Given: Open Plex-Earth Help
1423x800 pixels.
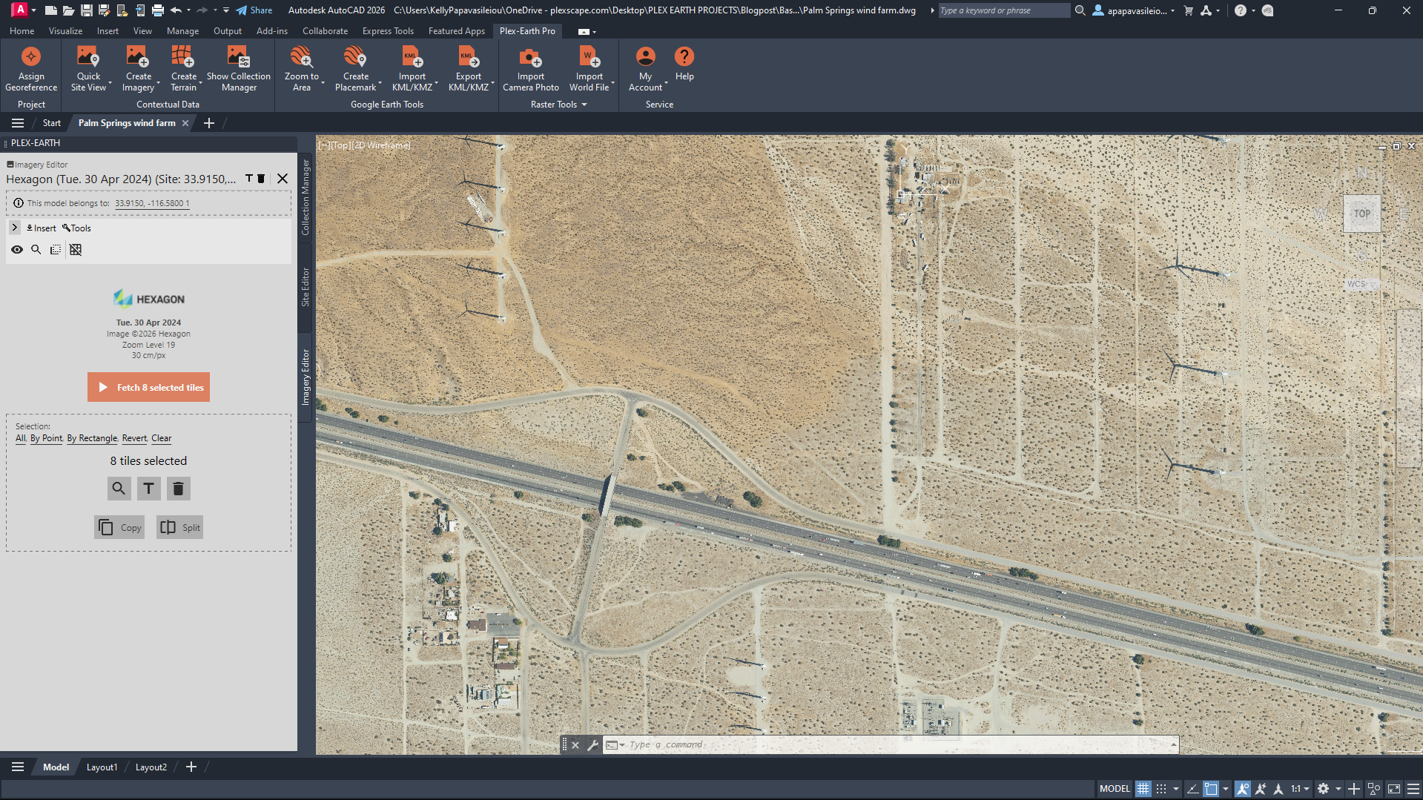Looking at the screenshot, I should [x=684, y=64].
